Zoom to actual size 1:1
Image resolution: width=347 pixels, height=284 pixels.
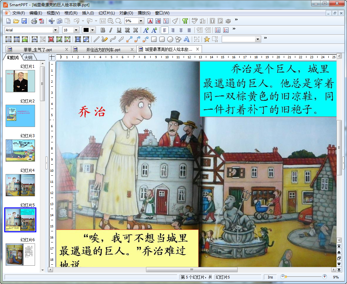click(103, 21)
